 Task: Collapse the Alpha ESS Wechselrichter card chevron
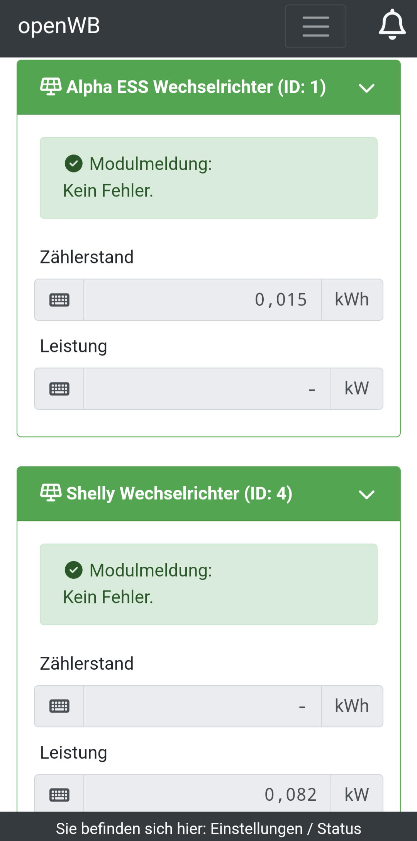coord(366,88)
